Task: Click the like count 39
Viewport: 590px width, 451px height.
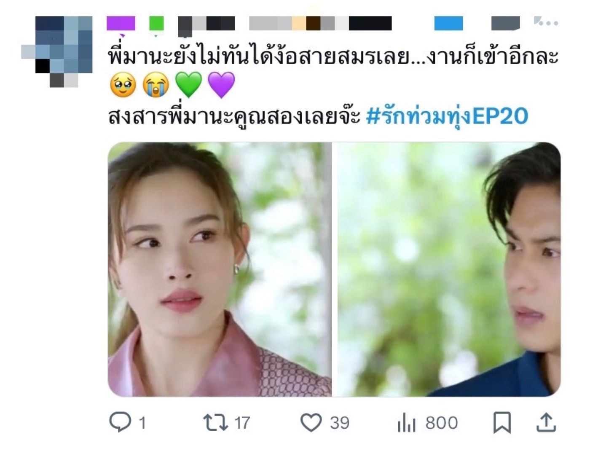Action: pyautogui.click(x=340, y=423)
